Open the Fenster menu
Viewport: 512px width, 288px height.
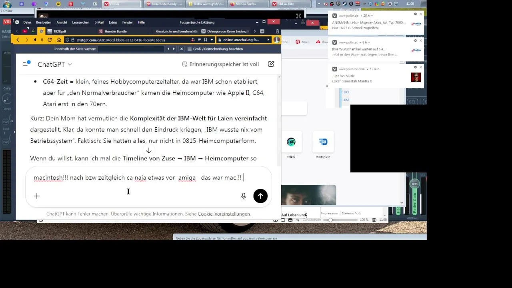point(128,22)
